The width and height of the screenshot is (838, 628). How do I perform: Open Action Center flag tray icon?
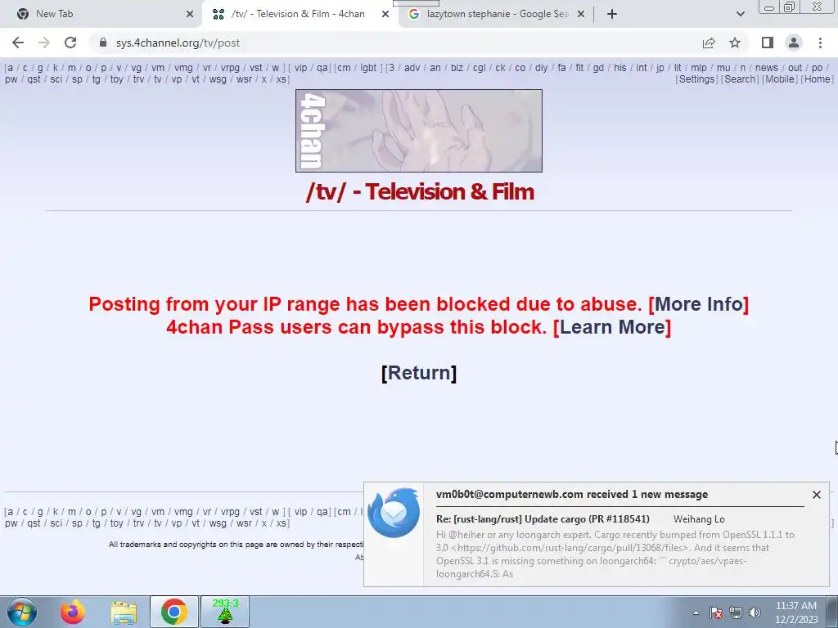tap(716, 612)
